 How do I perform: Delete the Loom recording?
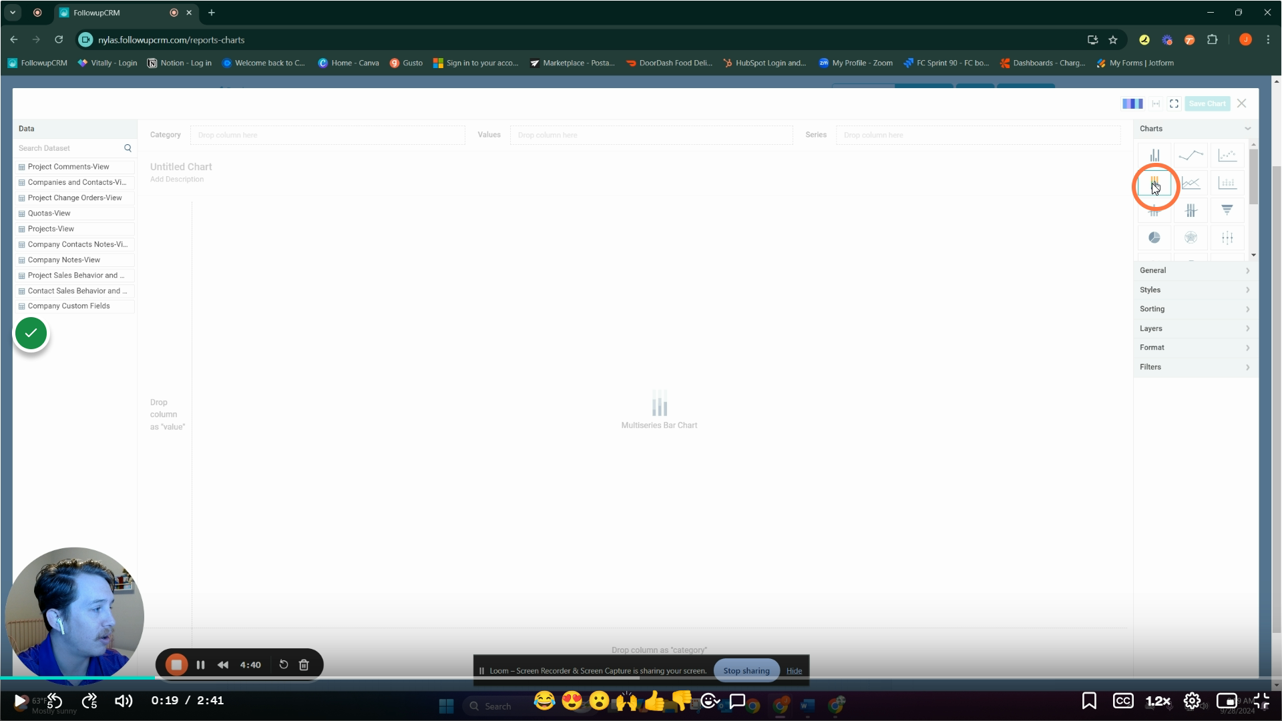[x=304, y=665]
